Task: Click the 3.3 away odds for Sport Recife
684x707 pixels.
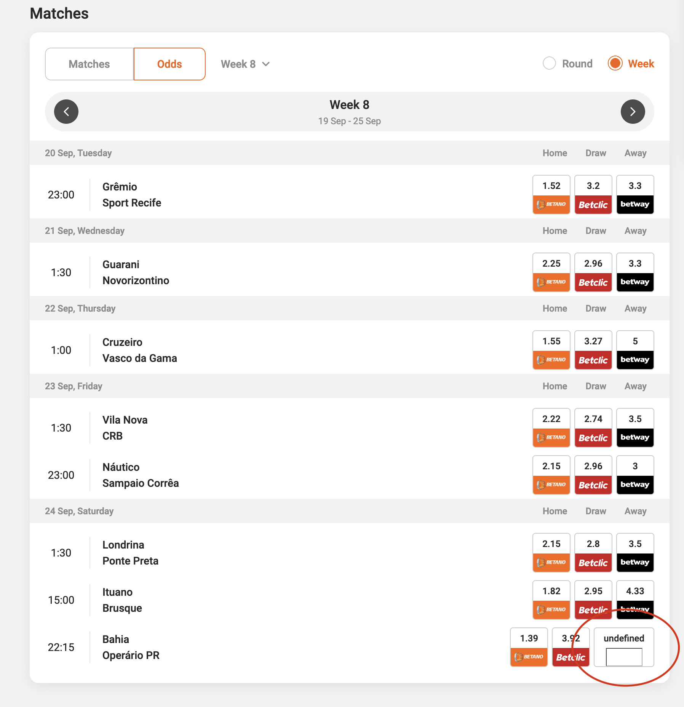Action: click(x=634, y=194)
